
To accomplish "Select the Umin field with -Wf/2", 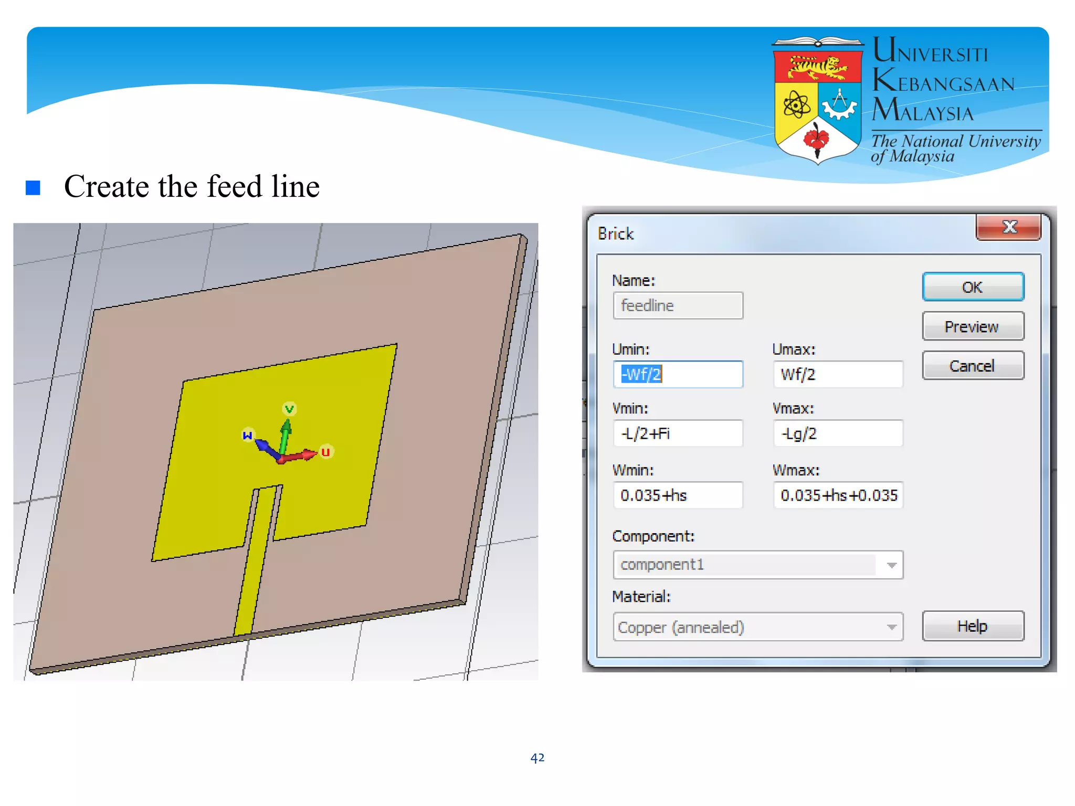I will pyautogui.click(x=678, y=374).
